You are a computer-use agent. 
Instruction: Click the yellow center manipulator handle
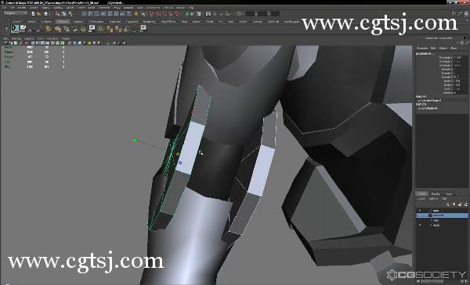178,154
